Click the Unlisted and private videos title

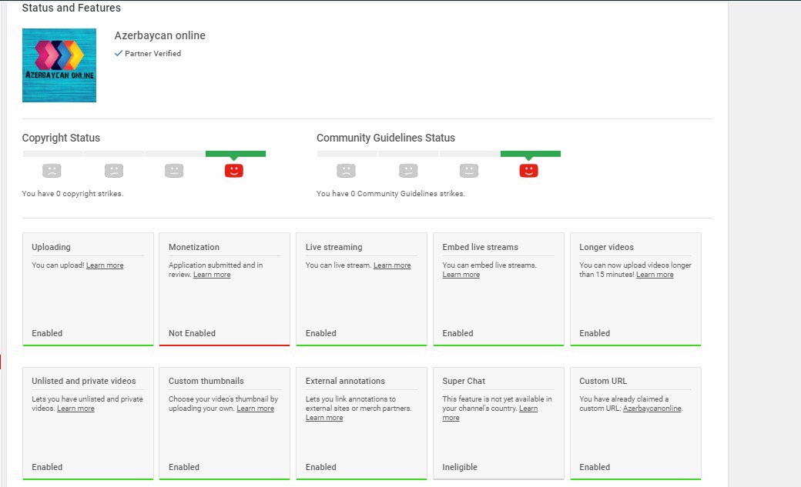[84, 381]
